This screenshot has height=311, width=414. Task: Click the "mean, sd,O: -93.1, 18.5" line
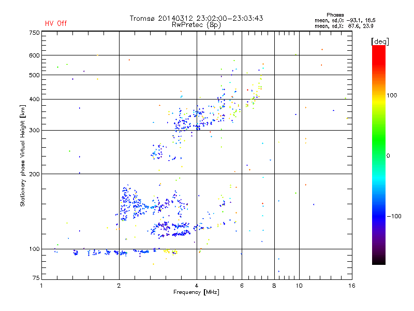click(345, 20)
